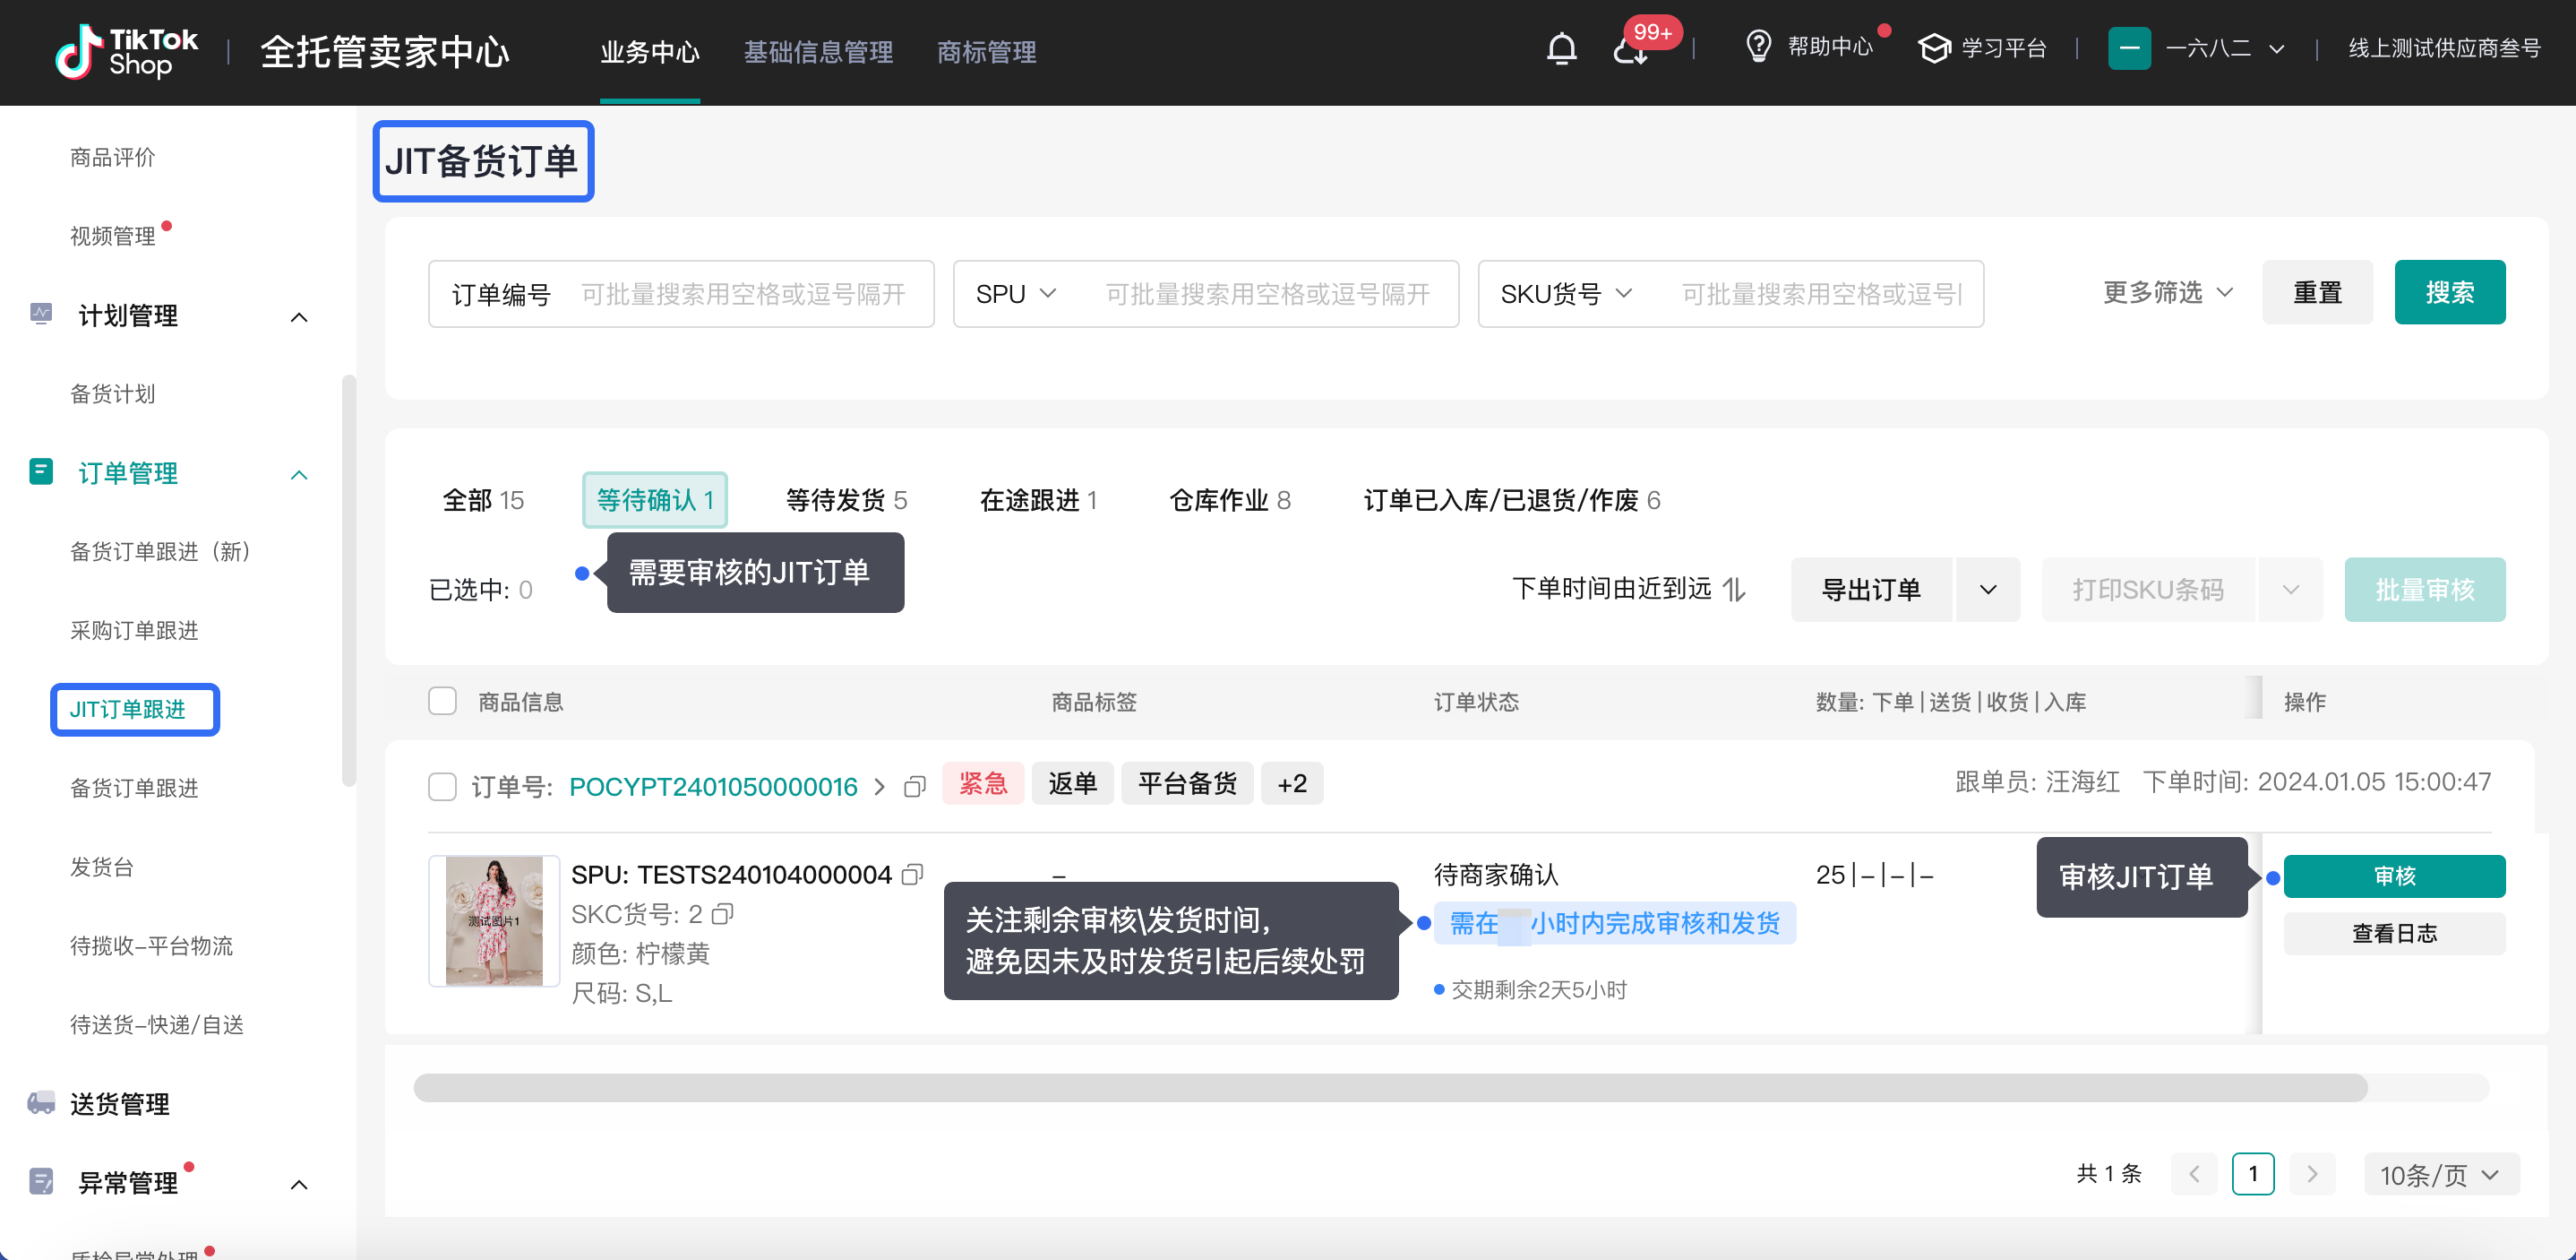Open the 一六八二 account dropdown
The image size is (2576, 1260).
pyautogui.click(x=2224, y=48)
